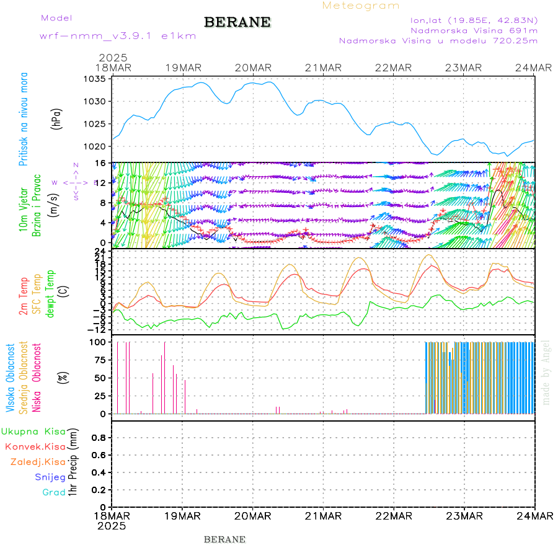Select the 0.6 tick on the precipitation axis
Screen dimensions: 558x558
[99, 455]
